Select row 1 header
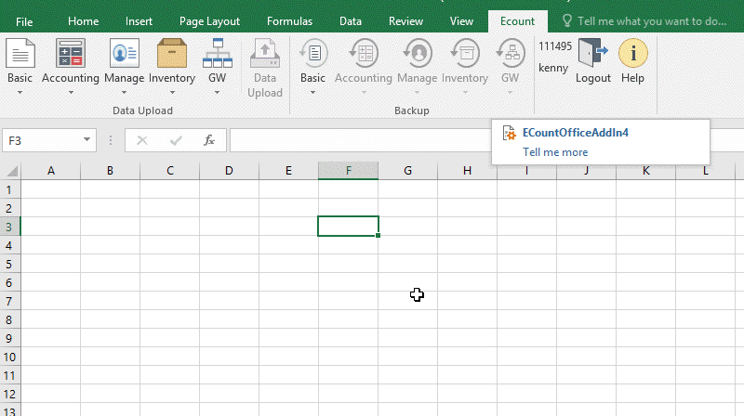Viewport: 744px width, 416px height. tap(10, 189)
